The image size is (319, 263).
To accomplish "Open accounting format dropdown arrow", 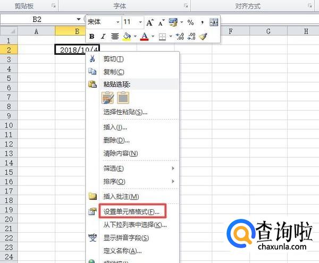I will click(x=182, y=22).
